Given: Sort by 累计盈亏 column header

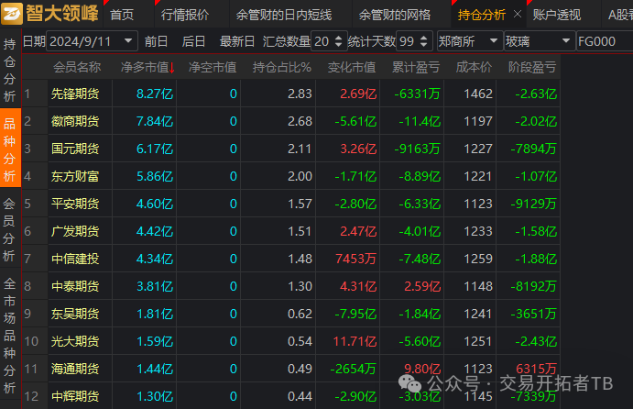Looking at the screenshot, I should point(416,67).
